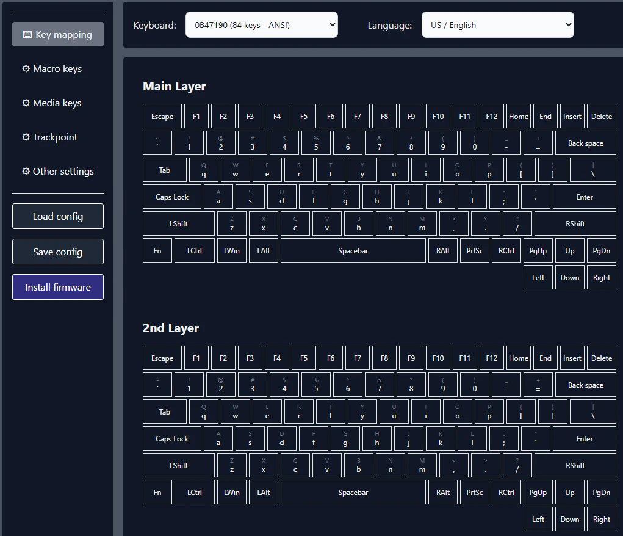623x536 pixels.
Task: Select backslash key in Main Layer
Action: click(x=593, y=170)
